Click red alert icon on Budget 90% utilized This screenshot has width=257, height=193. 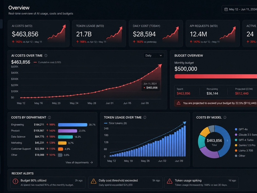pos(15,181)
